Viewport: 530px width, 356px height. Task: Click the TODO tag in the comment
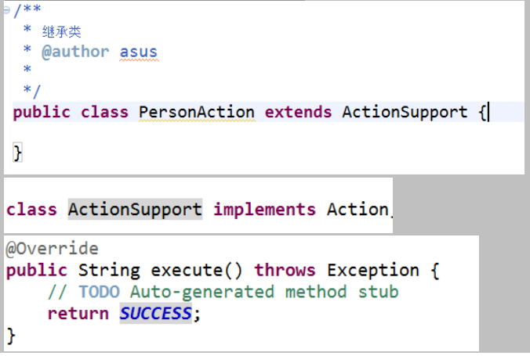[100, 292]
